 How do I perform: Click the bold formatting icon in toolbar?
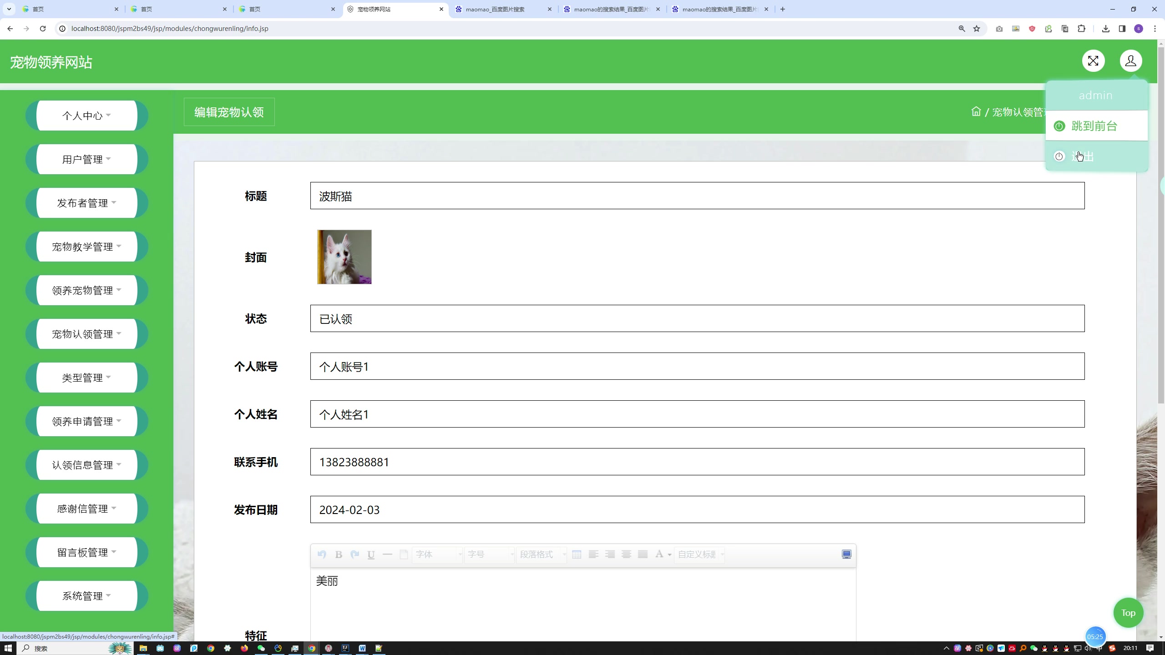(339, 554)
